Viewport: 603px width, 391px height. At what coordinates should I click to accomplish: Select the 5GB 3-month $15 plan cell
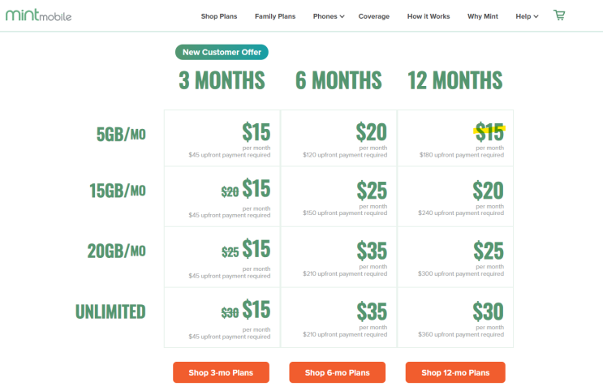pos(222,138)
